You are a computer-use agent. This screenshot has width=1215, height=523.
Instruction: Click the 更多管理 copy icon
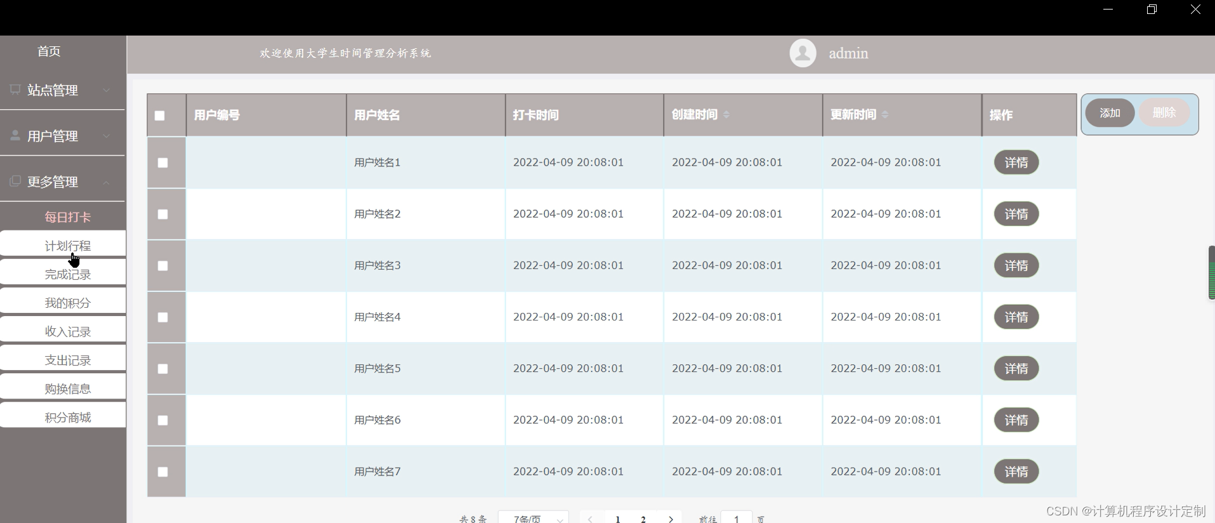point(15,181)
